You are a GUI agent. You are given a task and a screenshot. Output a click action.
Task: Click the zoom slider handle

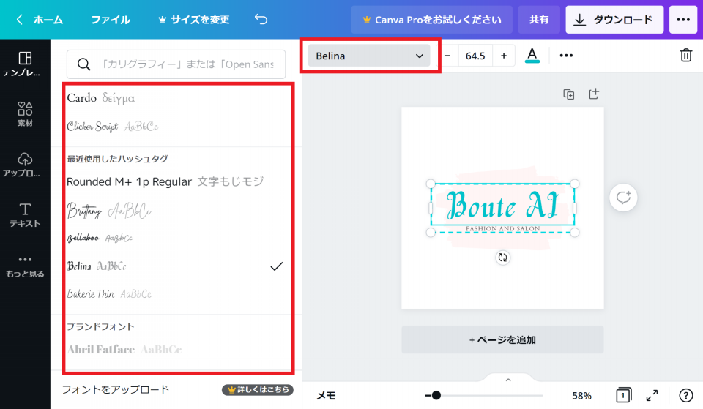tap(436, 395)
